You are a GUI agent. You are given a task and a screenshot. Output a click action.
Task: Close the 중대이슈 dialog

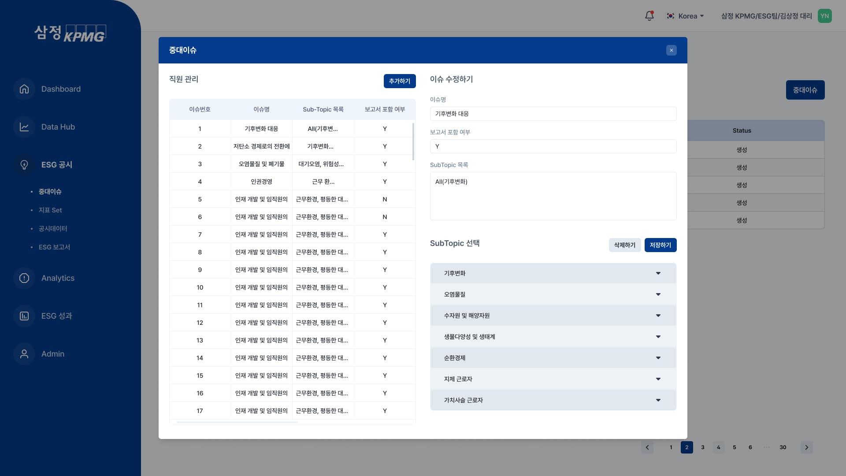(671, 50)
